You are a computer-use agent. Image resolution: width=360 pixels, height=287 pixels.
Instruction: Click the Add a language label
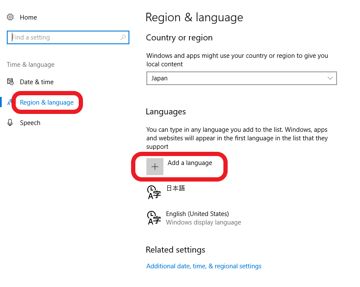point(190,163)
